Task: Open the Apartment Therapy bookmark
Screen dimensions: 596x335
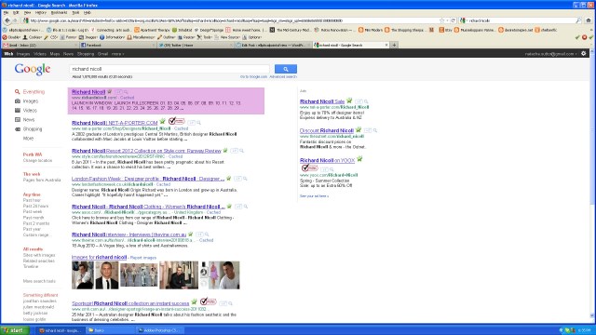Action: pos(152,30)
